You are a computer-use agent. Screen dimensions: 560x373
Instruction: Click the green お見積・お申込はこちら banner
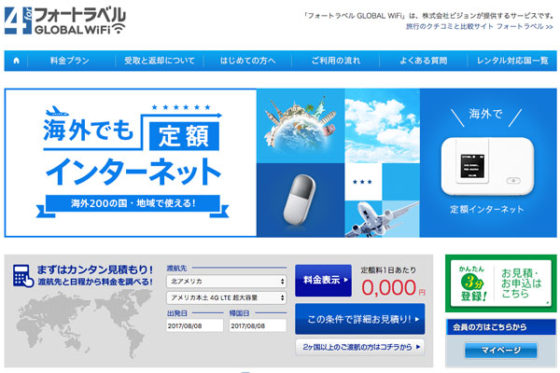(500, 283)
